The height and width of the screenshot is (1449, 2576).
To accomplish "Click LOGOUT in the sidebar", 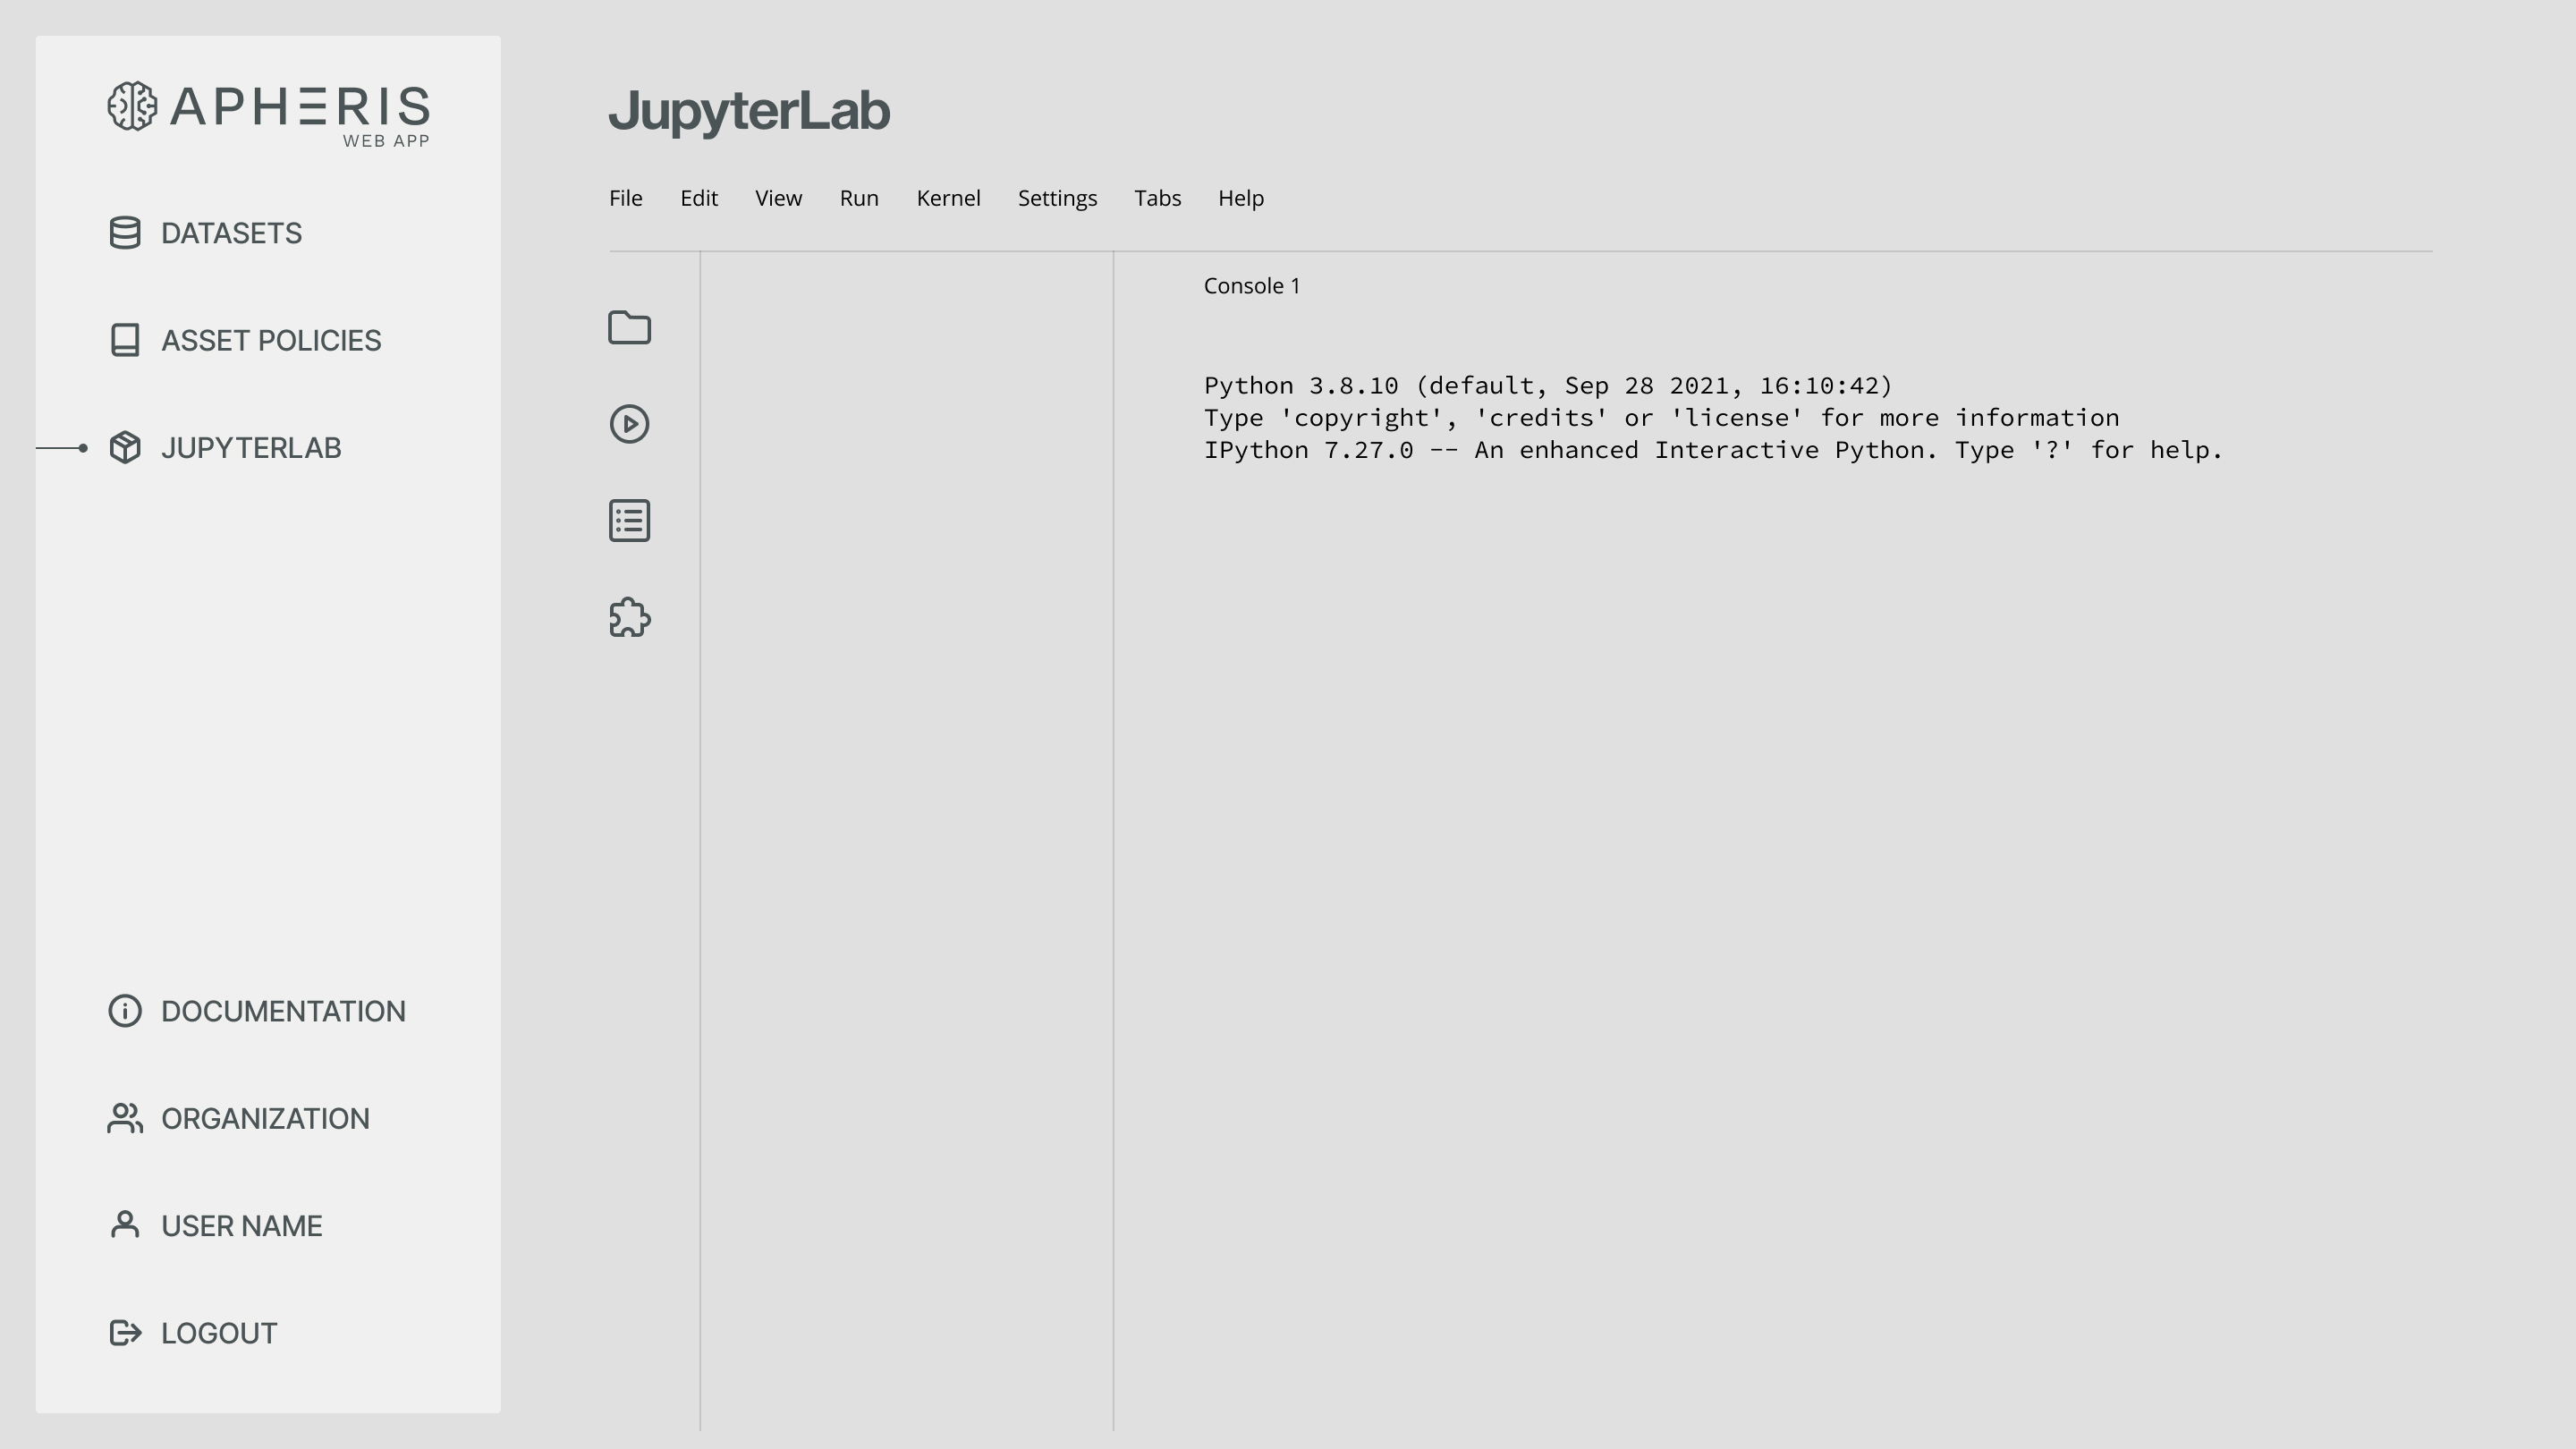I will pos(218,1332).
